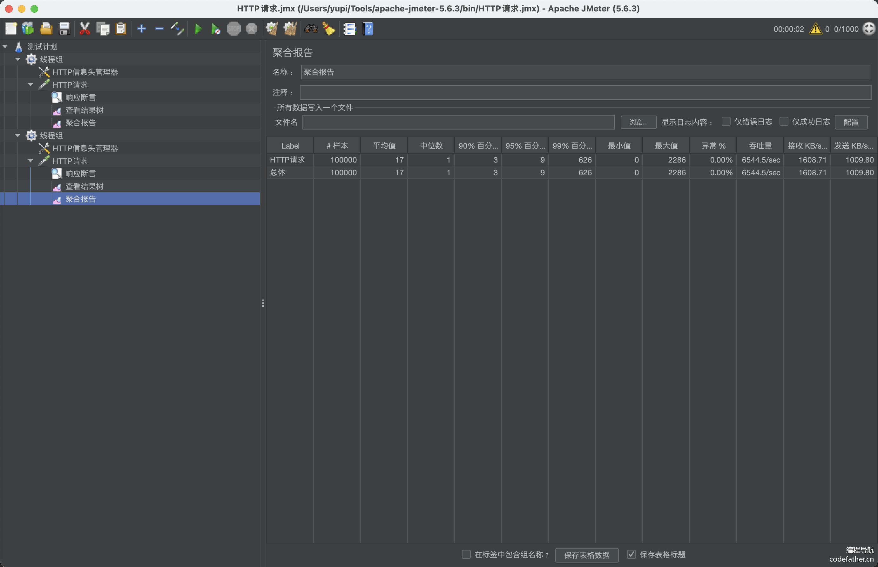
Task: Open the Help question mark icon
Action: [368, 29]
